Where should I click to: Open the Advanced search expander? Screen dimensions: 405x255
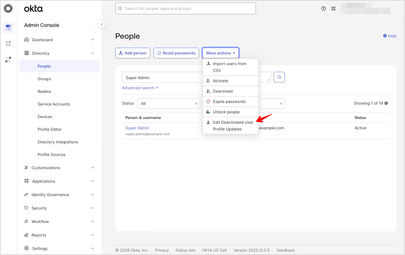pyautogui.click(x=140, y=88)
